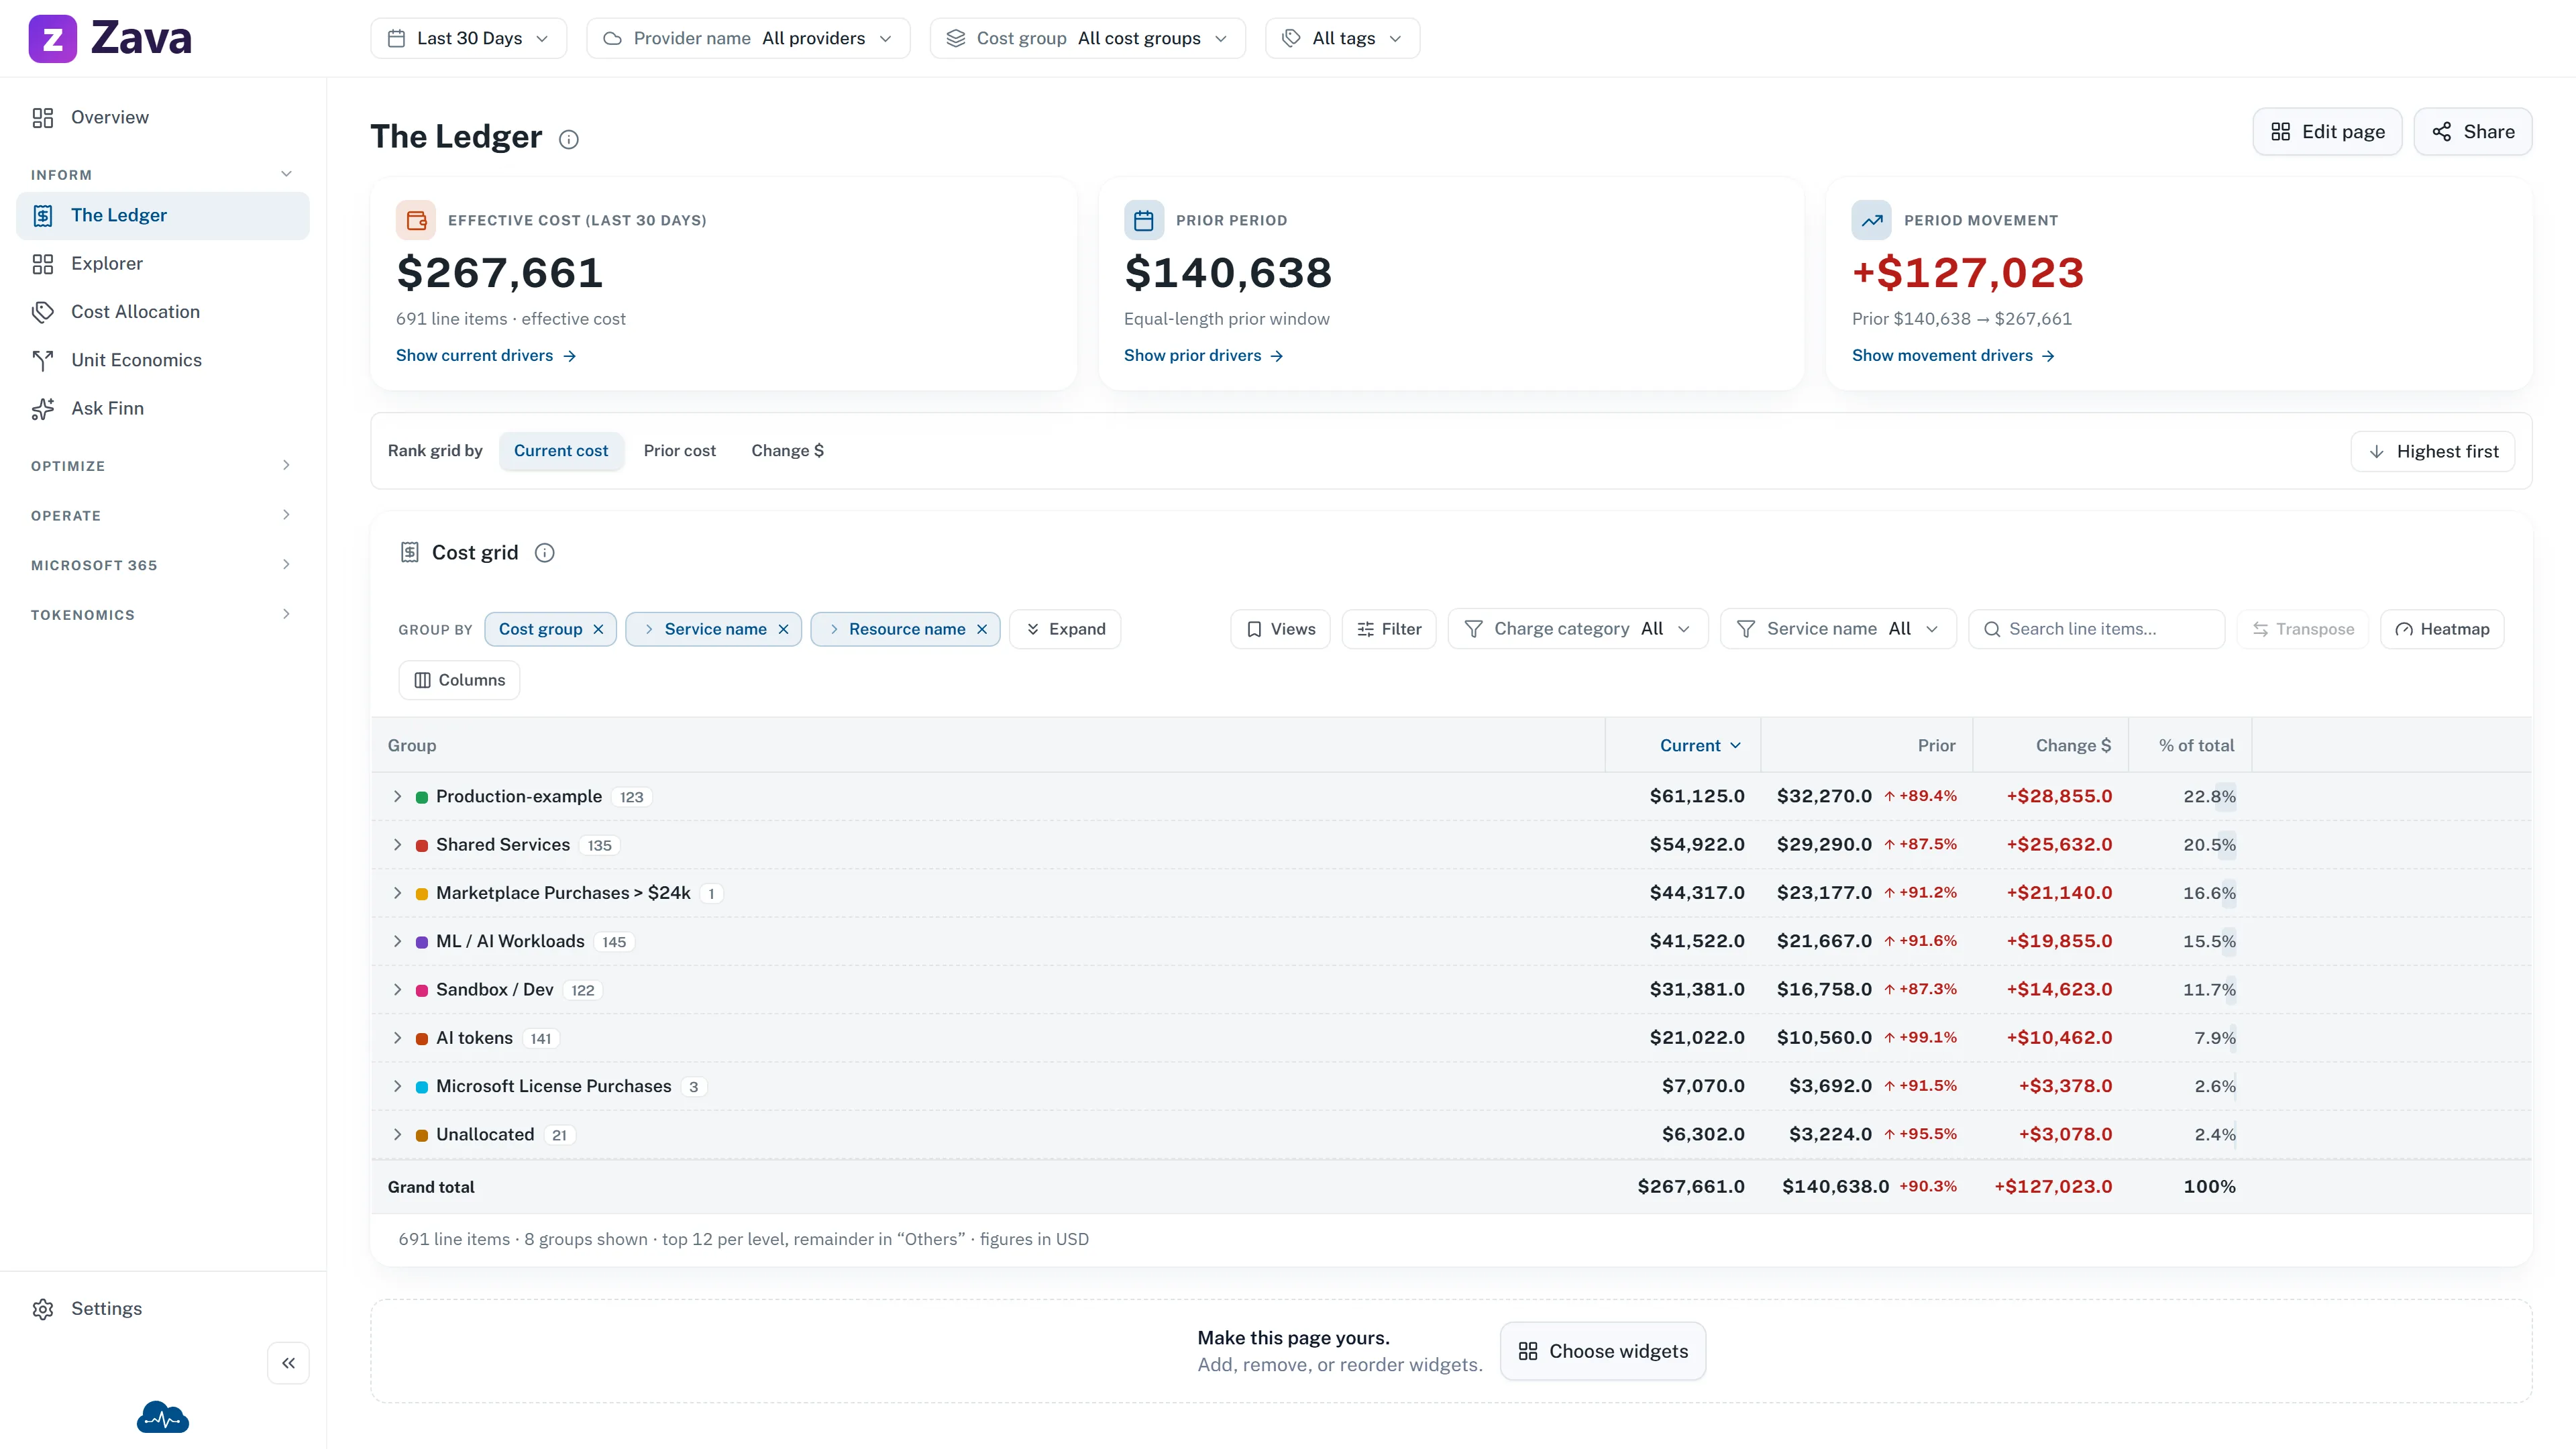2576x1449 pixels.
Task: Open the Unit Economics icon
Action: tap(42, 360)
